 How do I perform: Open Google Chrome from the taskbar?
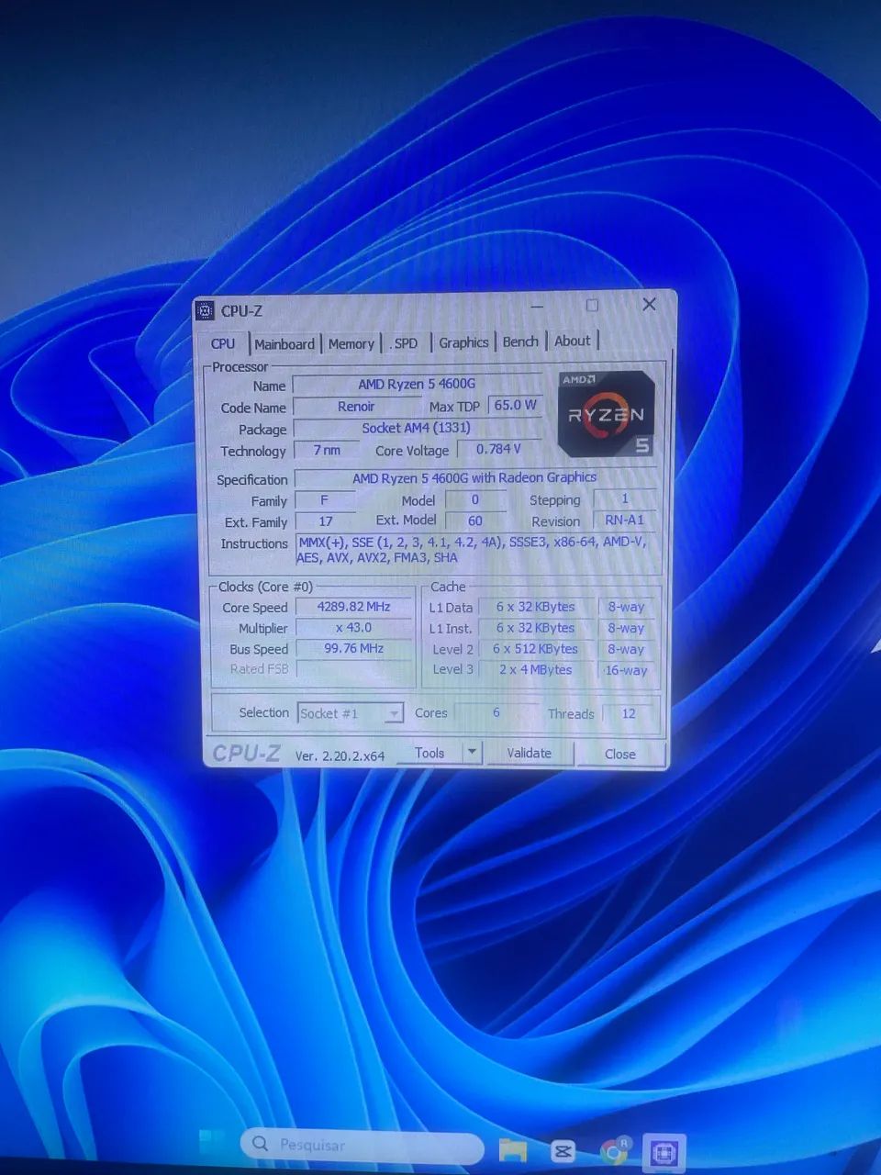pyautogui.click(x=614, y=1150)
